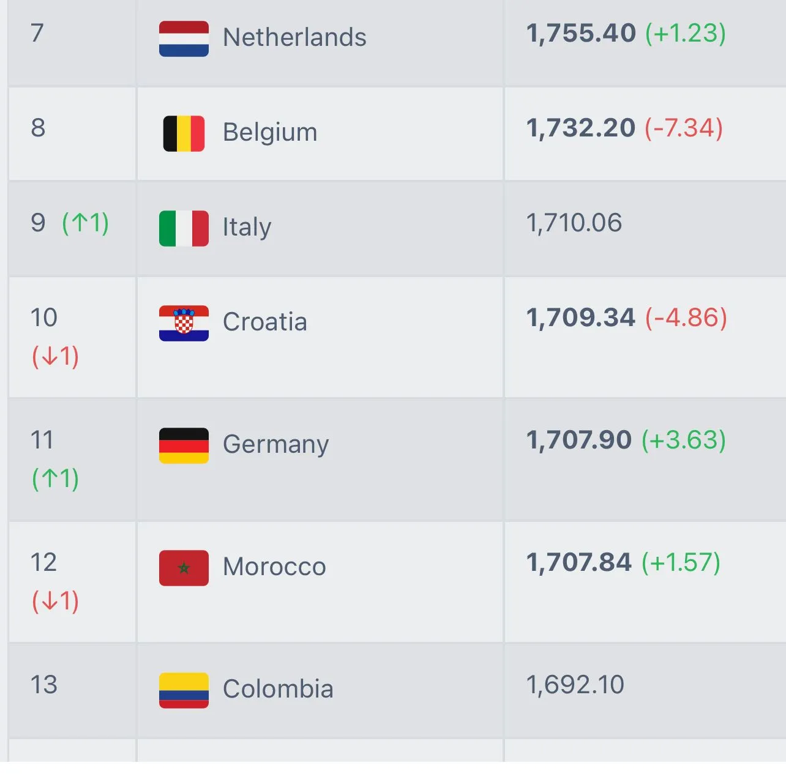The width and height of the screenshot is (786, 774).
Task: Select the Italy country name
Action: (247, 227)
